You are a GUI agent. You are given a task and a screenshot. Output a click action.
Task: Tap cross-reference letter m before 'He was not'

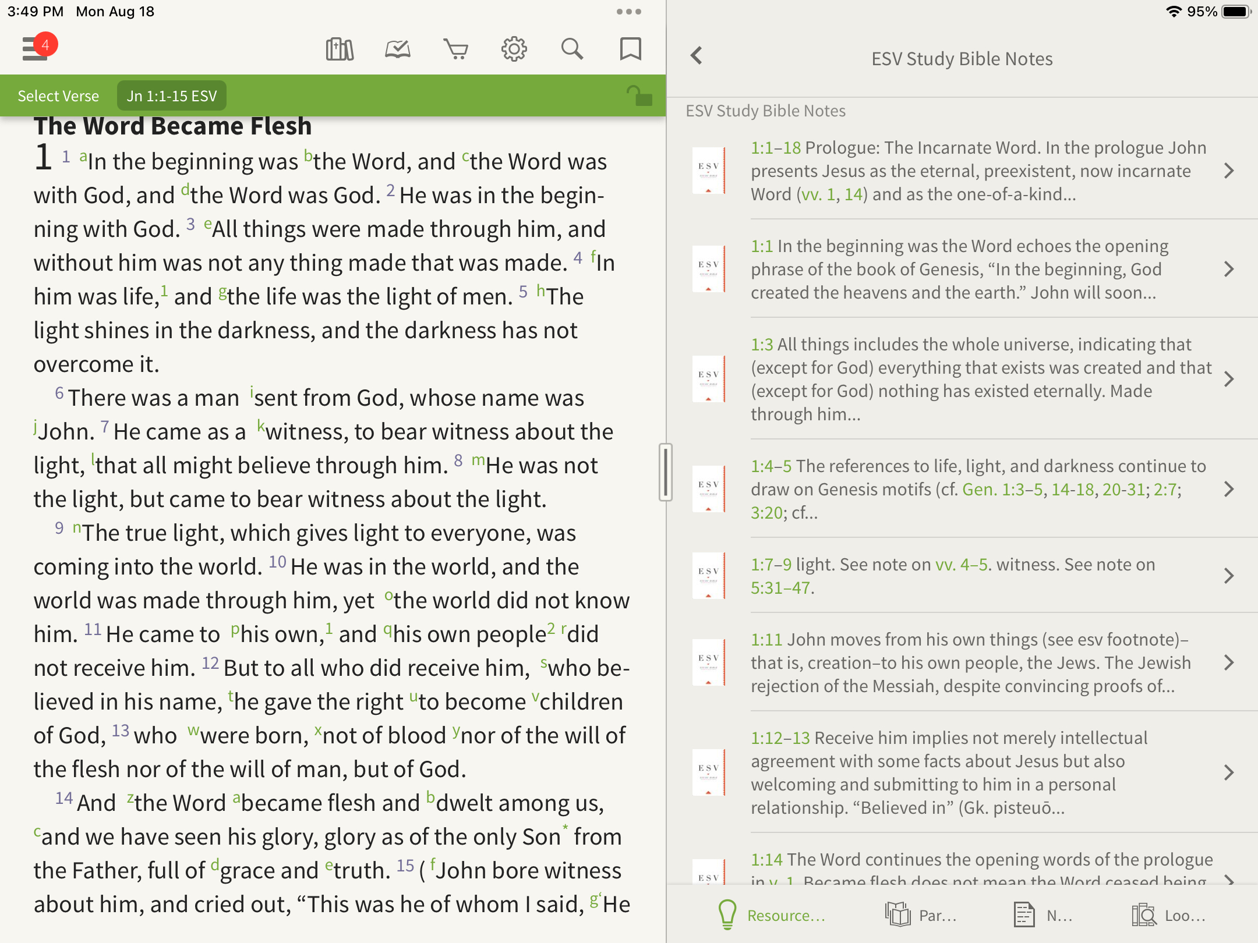click(478, 460)
